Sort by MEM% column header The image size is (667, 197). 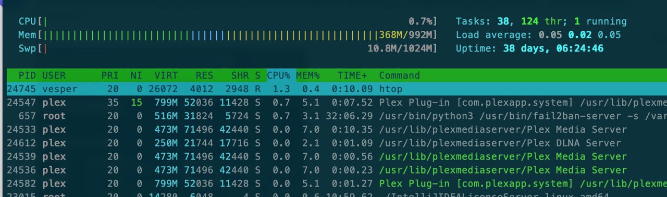coord(308,76)
